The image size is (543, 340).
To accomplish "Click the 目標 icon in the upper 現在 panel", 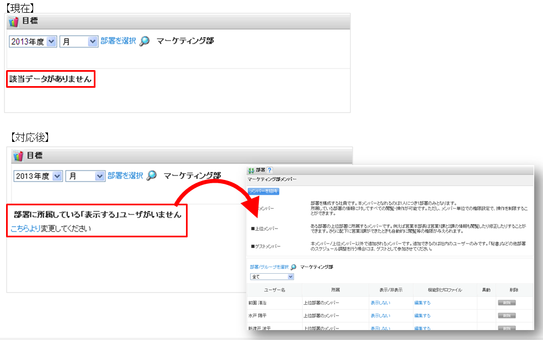I will click(14, 22).
